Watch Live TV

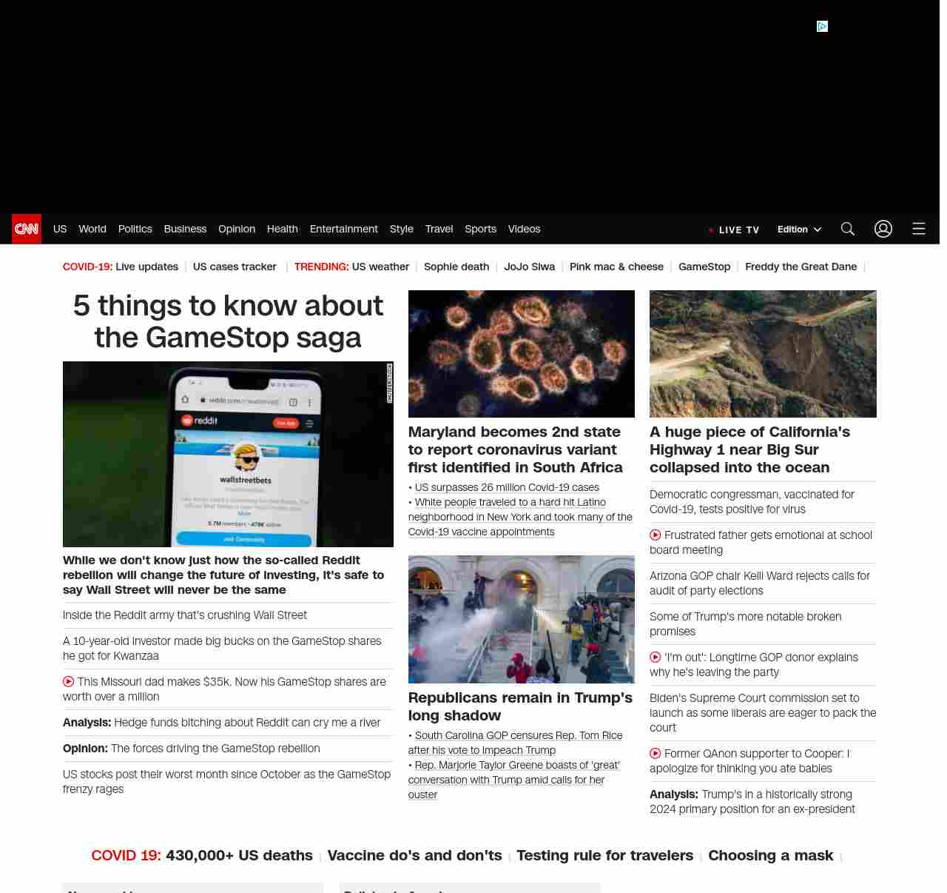click(735, 230)
